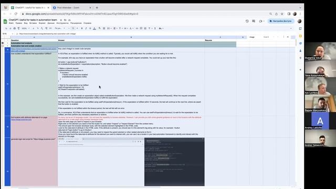Decrease font size with minus button
The height and width of the screenshot is (189, 336).
(69, 28)
